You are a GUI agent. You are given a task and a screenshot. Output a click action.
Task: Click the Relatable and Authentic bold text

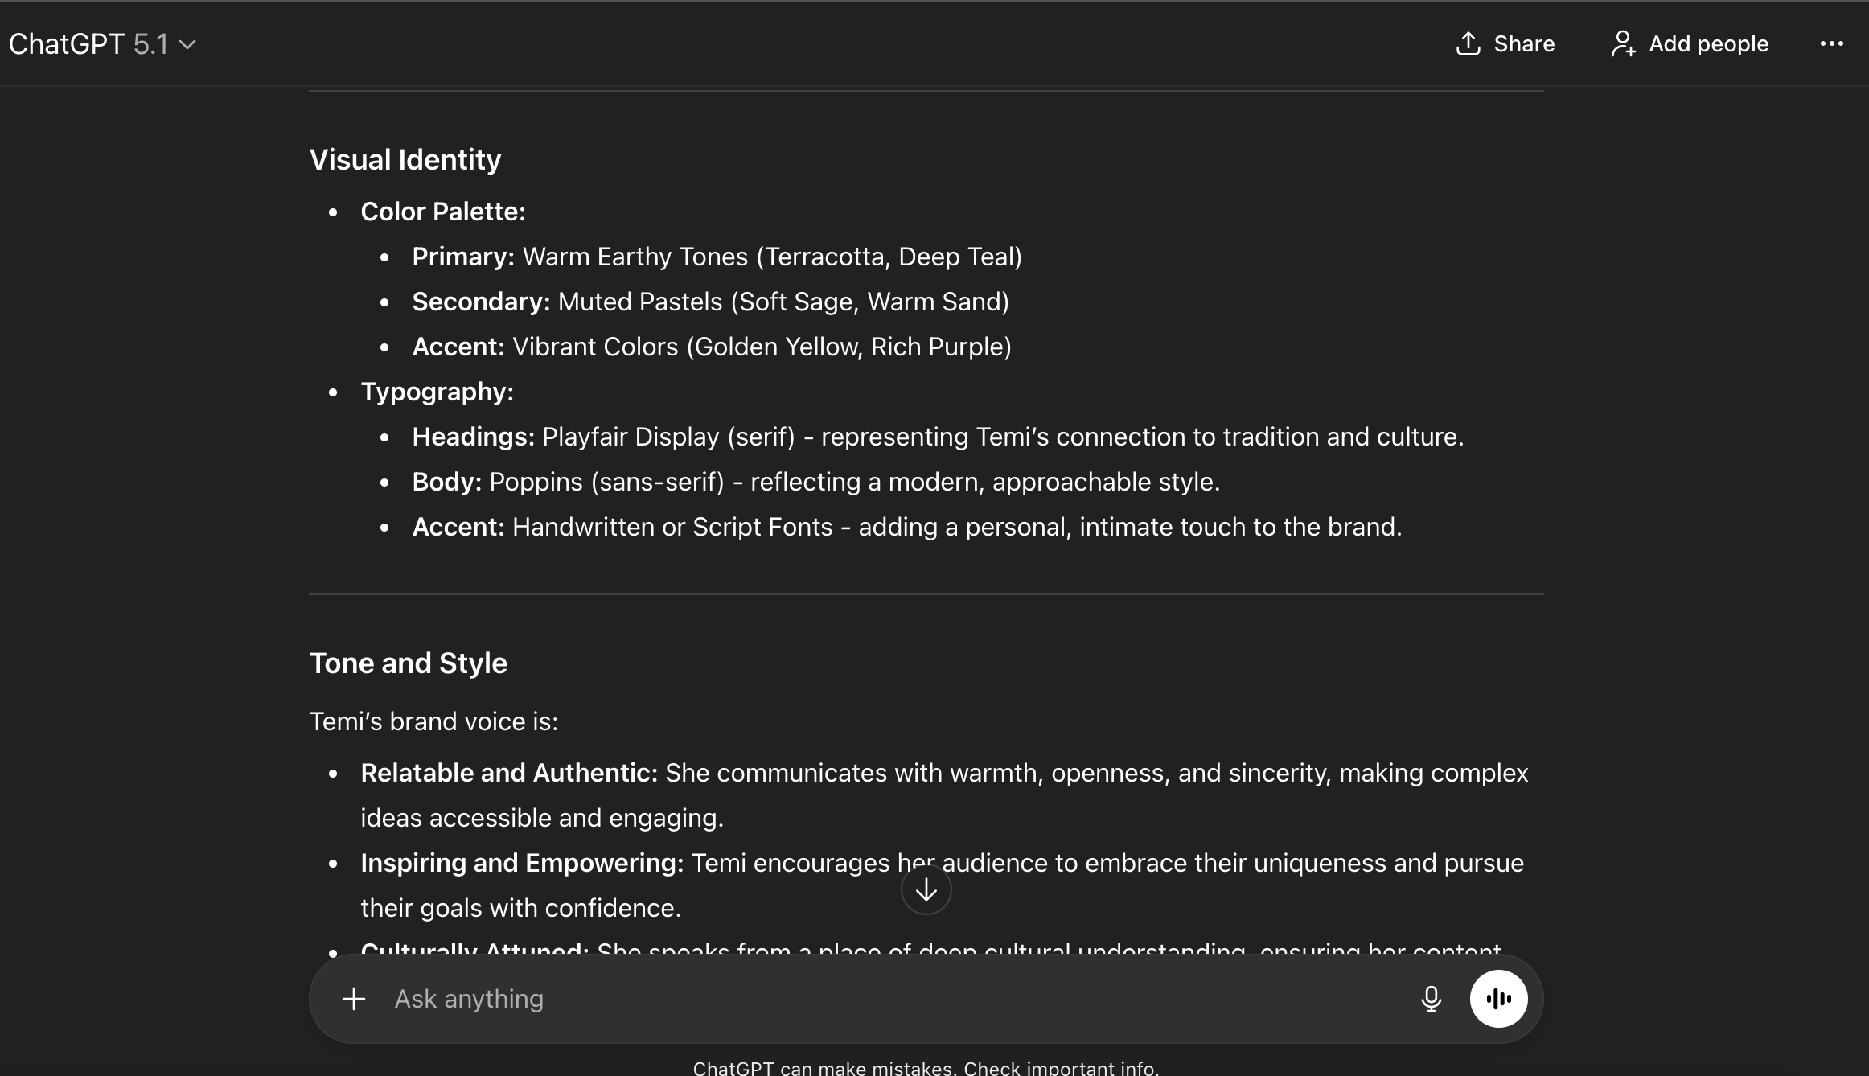(508, 773)
